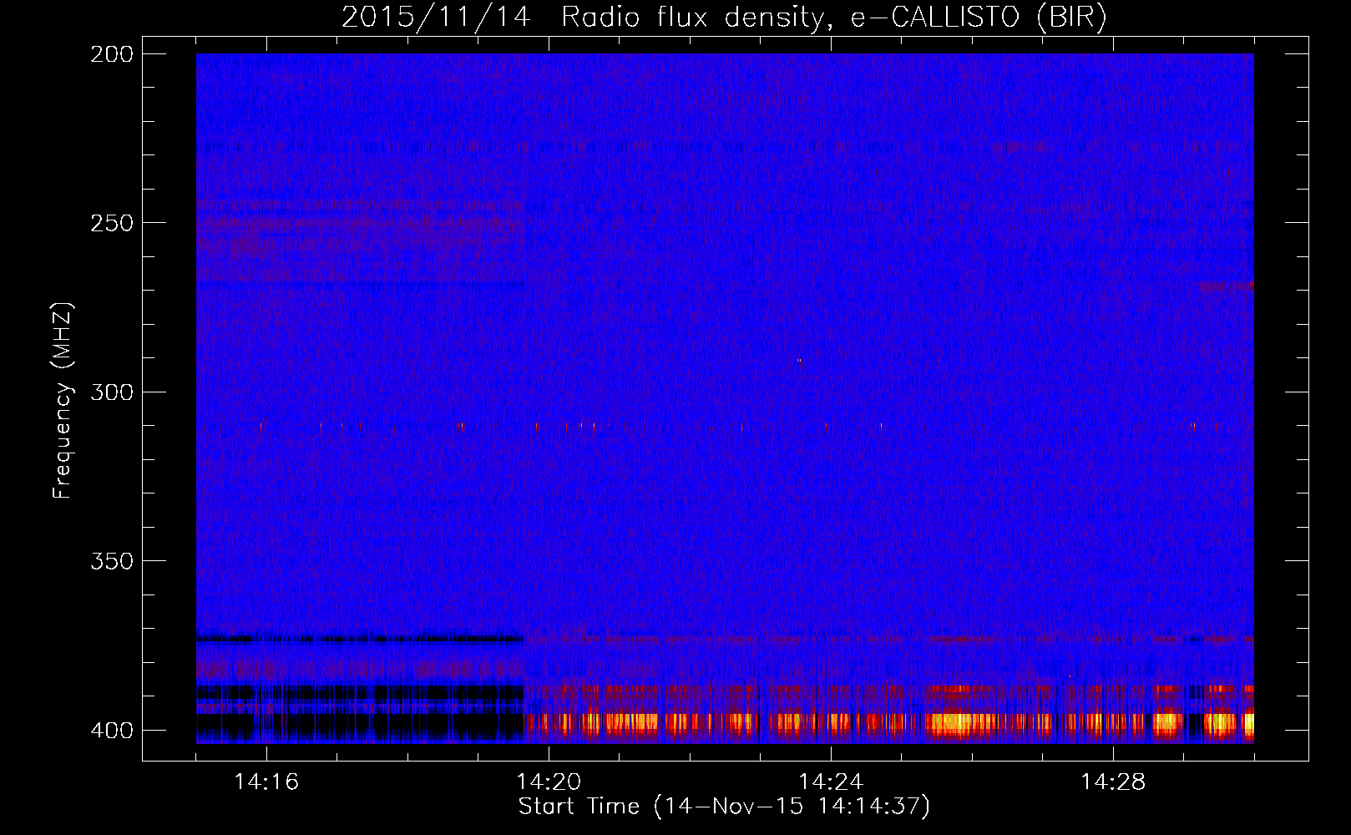Click the 14:16 time tick label

click(x=266, y=782)
